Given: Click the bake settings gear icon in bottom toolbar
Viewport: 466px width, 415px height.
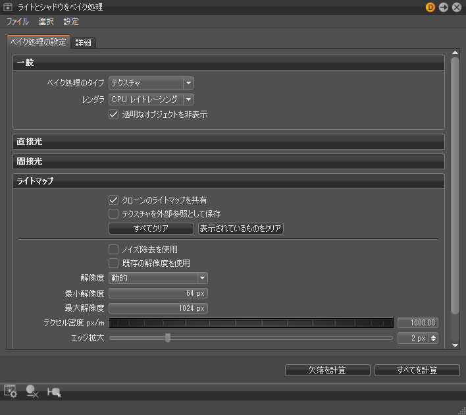Looking at the screenshot, I should pos(11,391).
